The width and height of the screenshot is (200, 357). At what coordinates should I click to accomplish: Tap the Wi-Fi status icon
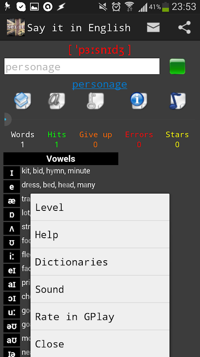pos(129,7)
